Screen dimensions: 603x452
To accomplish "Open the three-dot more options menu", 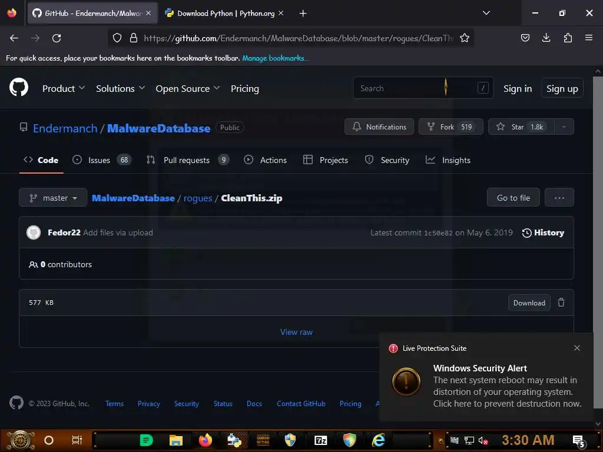I will tap(559, 198).
